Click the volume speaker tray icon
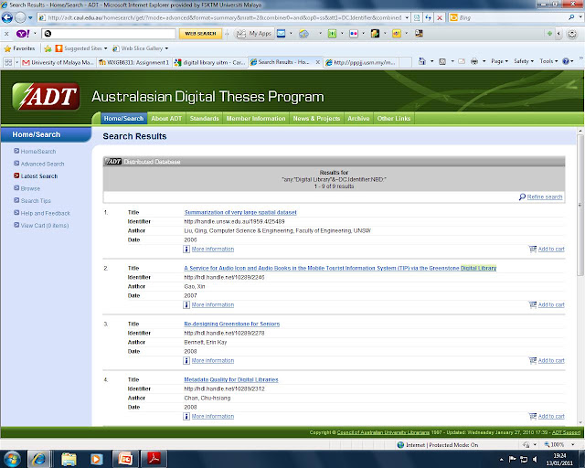Viewport: 585px width, 468px height. [535, 459]
